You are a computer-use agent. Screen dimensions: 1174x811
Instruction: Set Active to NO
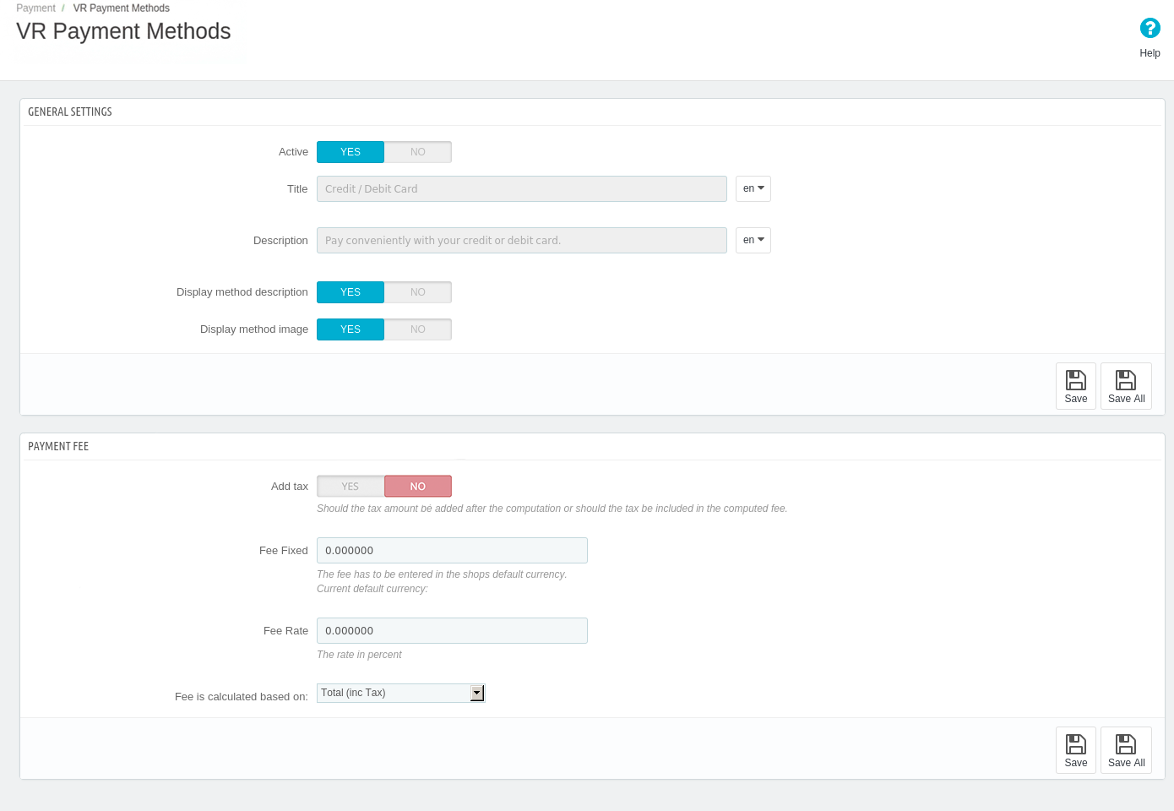(x=418, y=152)
